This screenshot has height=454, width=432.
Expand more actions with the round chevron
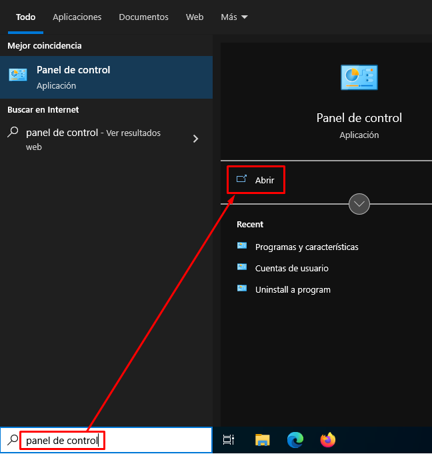359,204
